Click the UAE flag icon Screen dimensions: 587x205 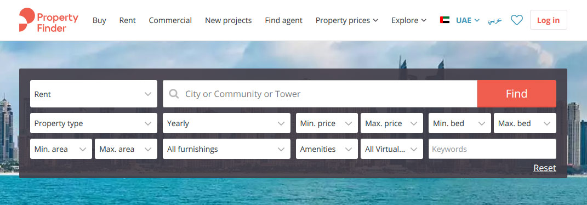[444, 20]
